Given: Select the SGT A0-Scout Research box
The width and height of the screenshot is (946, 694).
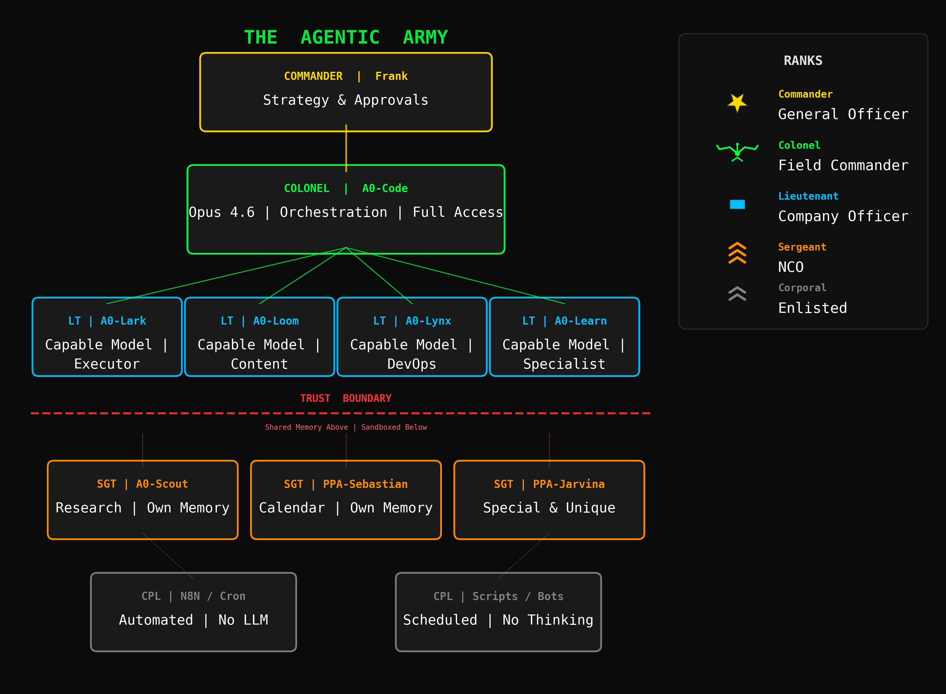Looking at the screenshot, I should [x=143, y=500].
